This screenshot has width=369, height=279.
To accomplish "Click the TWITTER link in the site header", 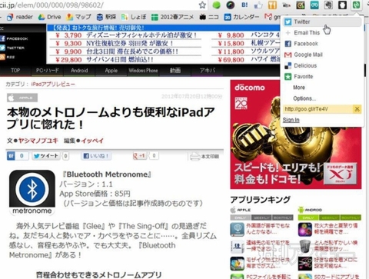I will [x=12, y=48].
